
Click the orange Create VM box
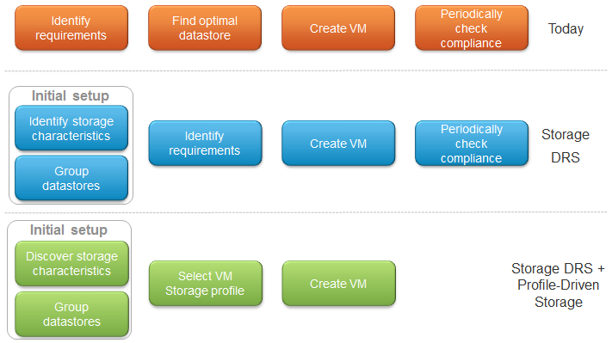338,28
